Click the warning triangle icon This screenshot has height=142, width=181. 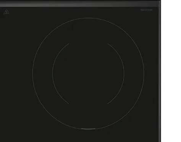[x=6, y=12]
